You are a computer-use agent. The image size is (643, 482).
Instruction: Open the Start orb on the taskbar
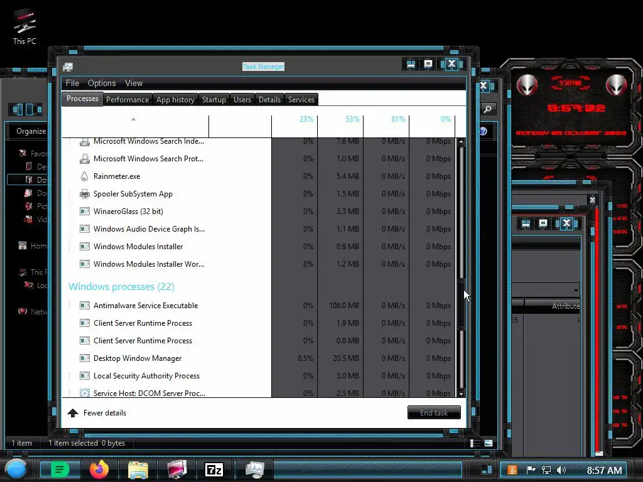(16, 469)
